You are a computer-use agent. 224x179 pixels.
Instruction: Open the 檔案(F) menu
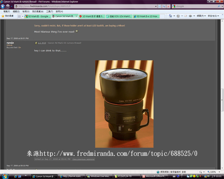tap(7, 12)
